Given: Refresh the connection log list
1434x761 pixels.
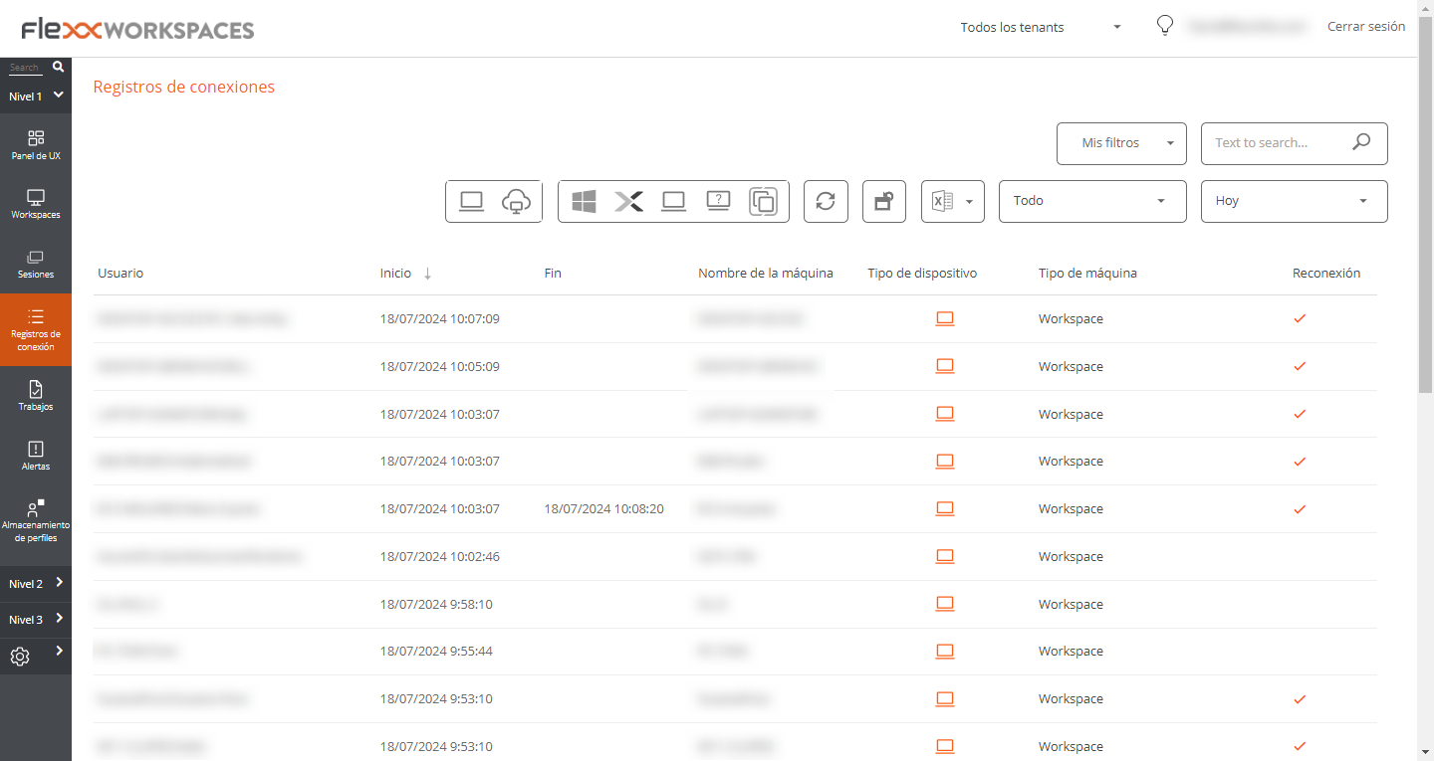Looking at the screenshot, I should 826,201.
